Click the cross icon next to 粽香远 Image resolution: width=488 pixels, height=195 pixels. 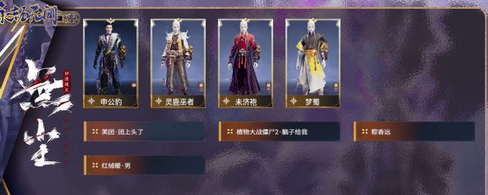coord(365,132)
